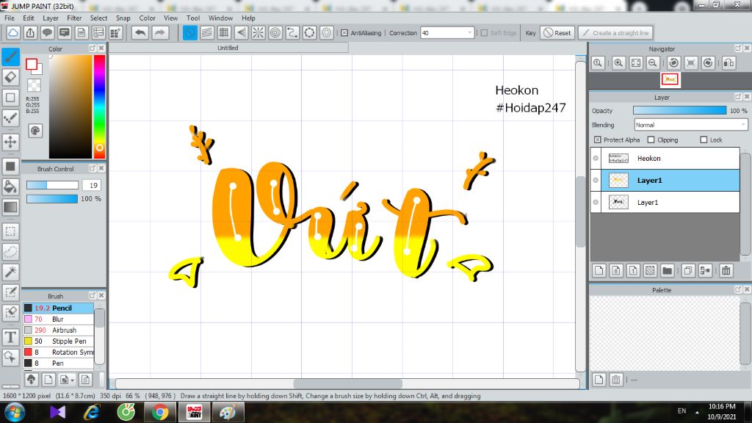Open the File menu
Image resolution: width=752 pixels, height=423 pixels.
9,18
